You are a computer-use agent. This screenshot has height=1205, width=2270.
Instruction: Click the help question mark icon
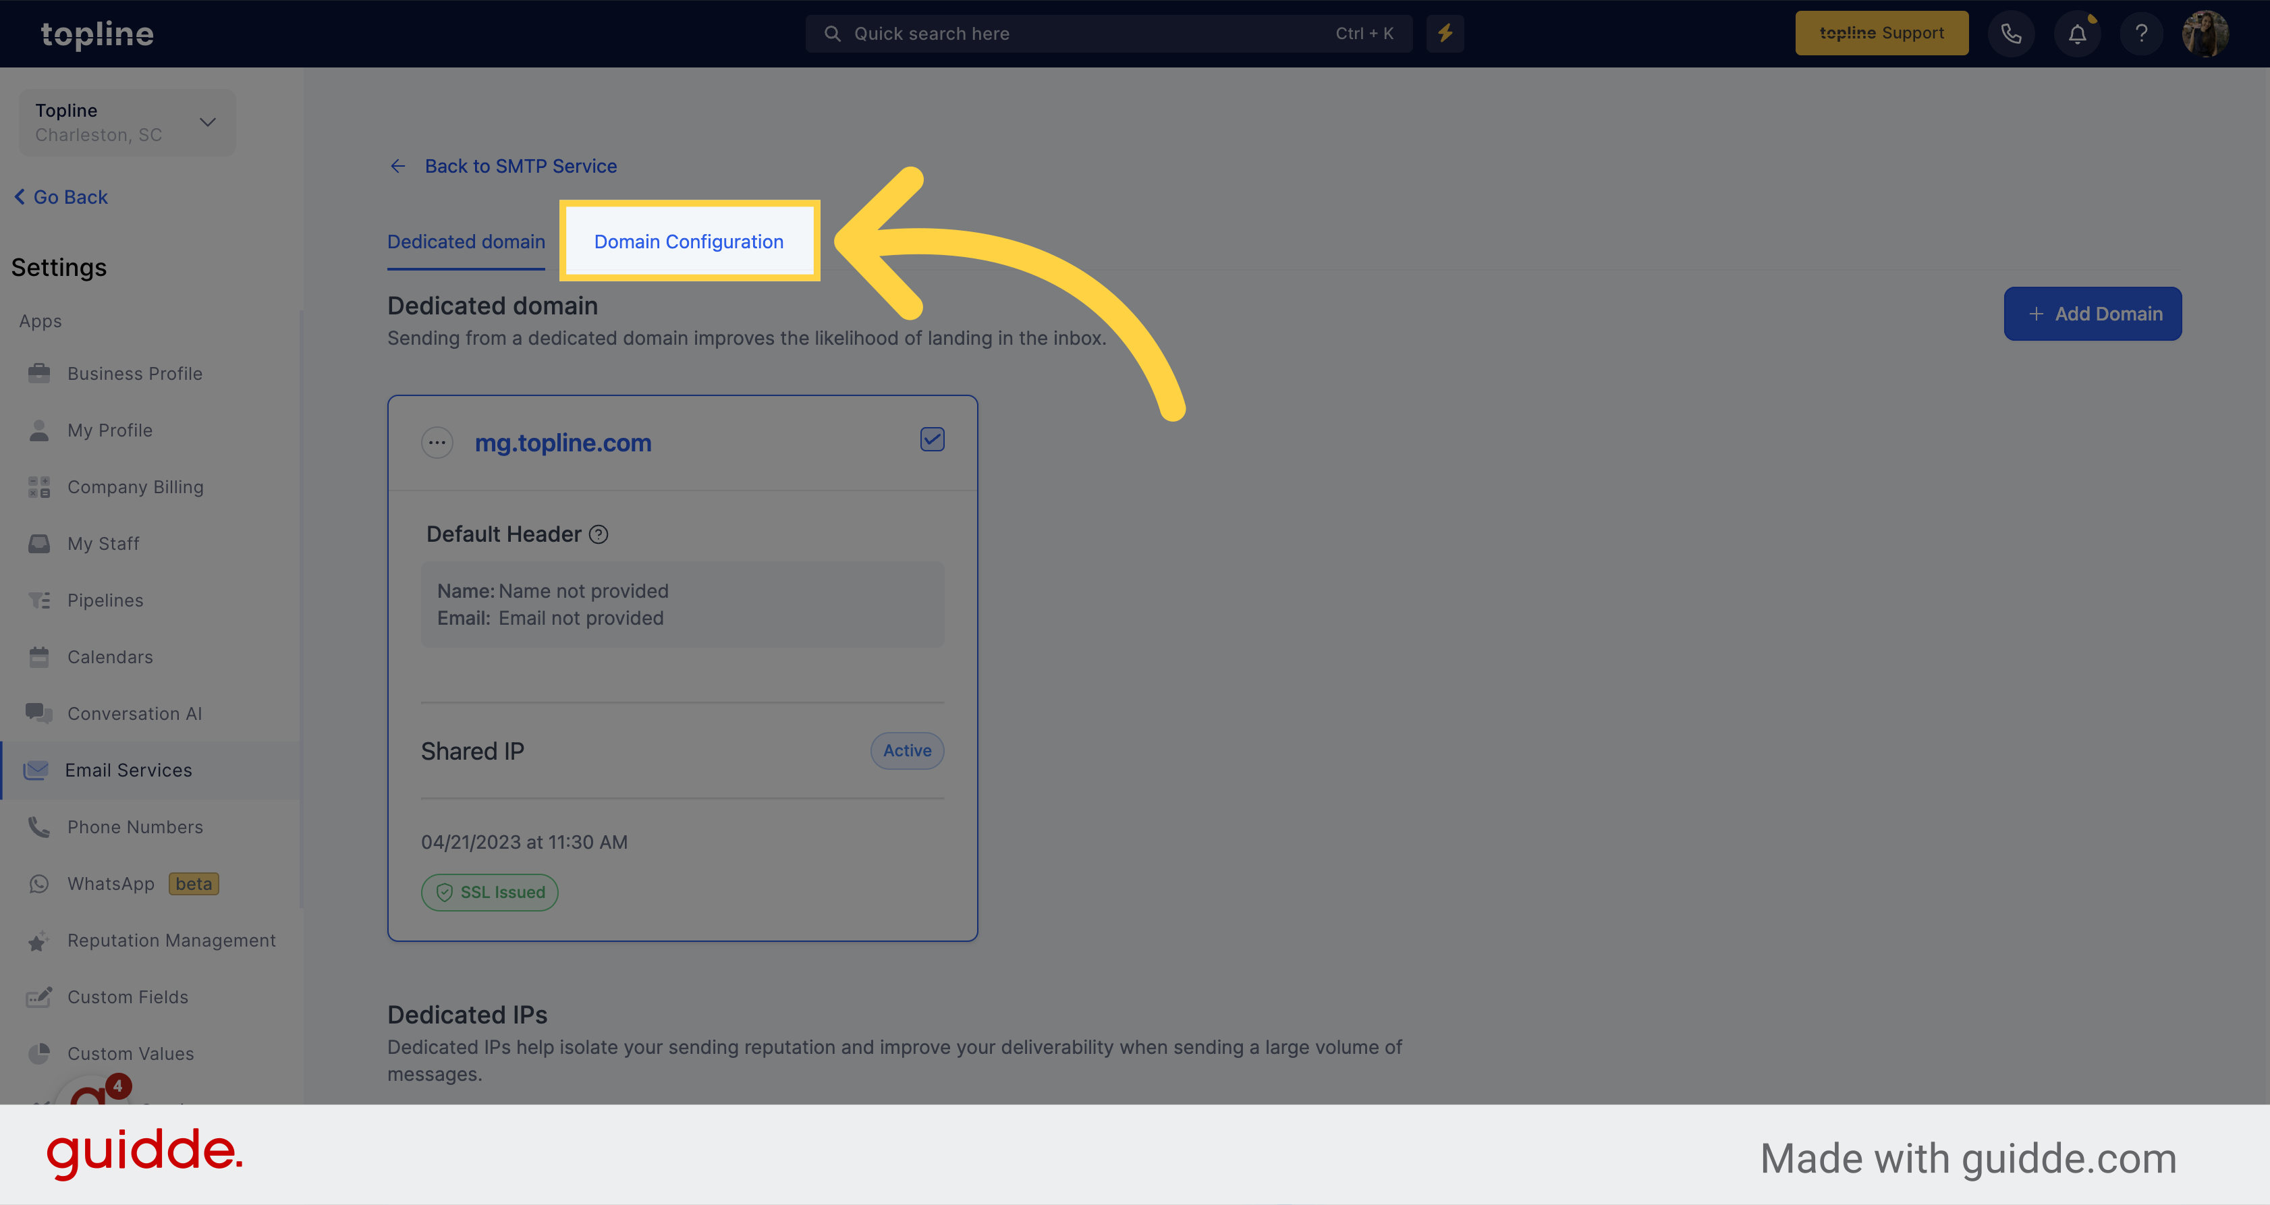click(2139, 32)
